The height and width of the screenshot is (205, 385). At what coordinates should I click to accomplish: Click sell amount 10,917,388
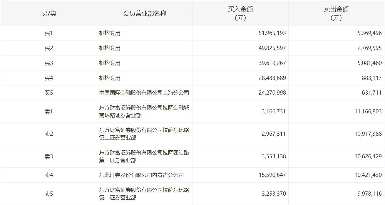(368, 134)
